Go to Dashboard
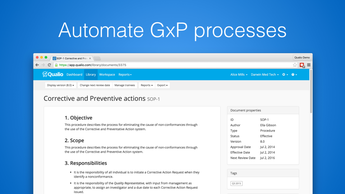Image resolution: width=345 pixels, height=194 pixels. pyautogui.click(x=74, y=75)
